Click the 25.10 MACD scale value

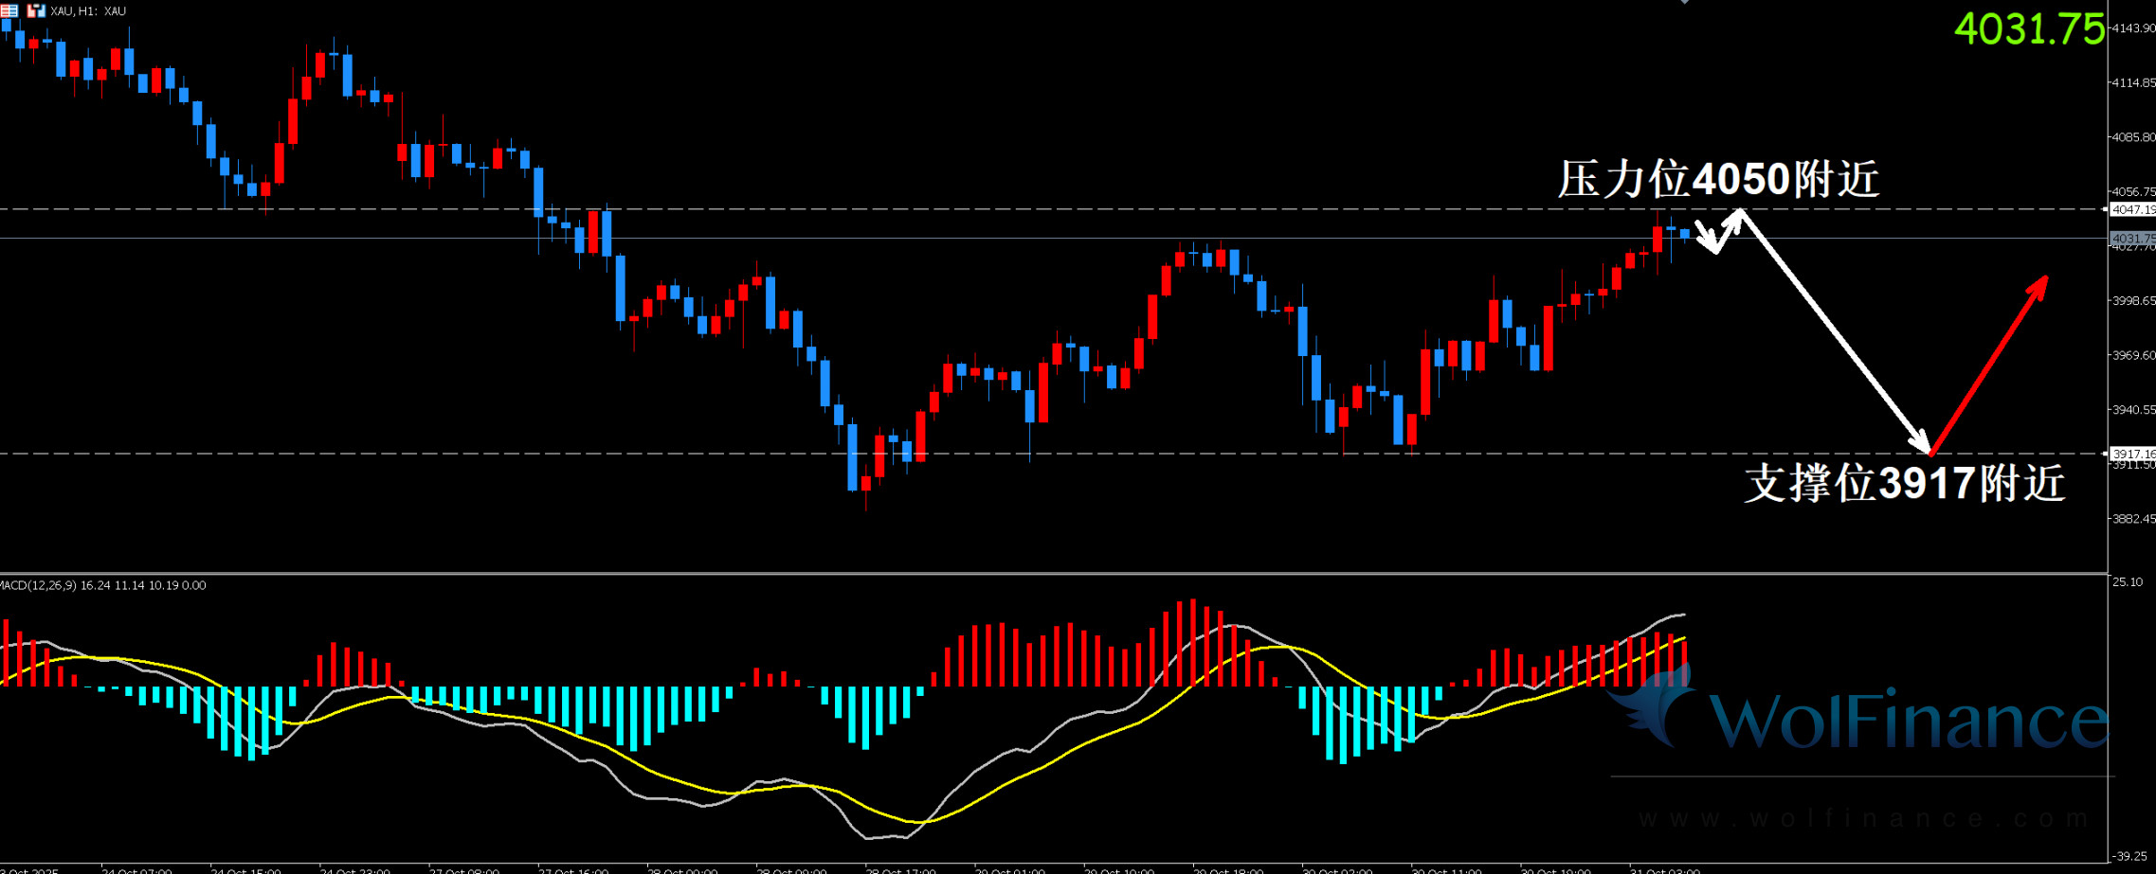tap(2128, 581)
